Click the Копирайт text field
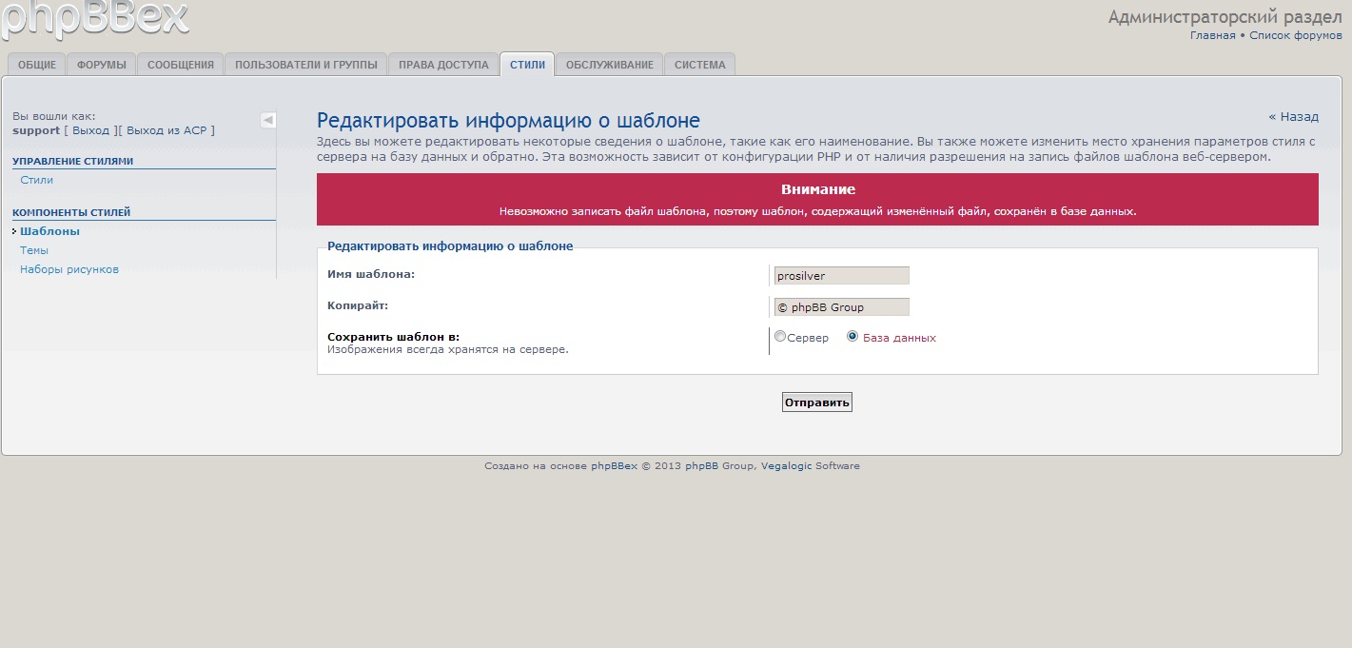The image size is (1352, 648). point(841,307)
